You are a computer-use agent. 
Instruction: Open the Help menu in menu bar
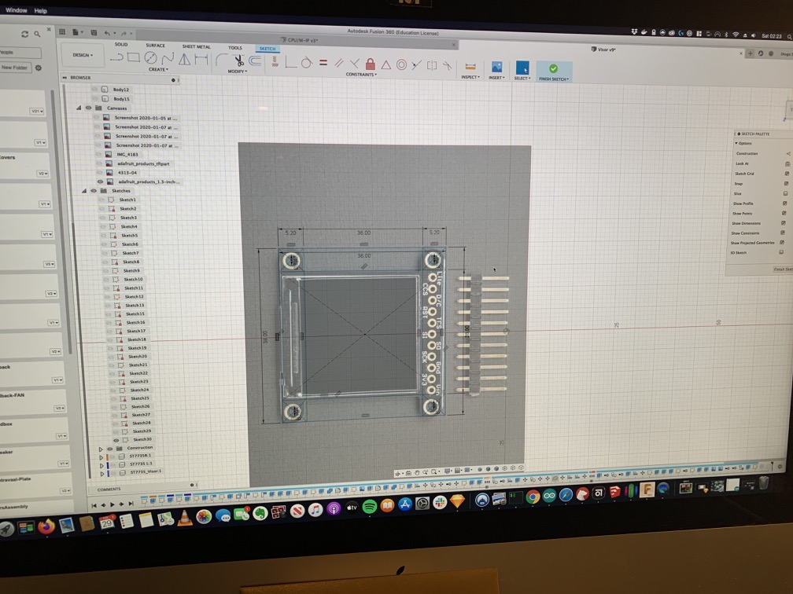tap(40, 10)
